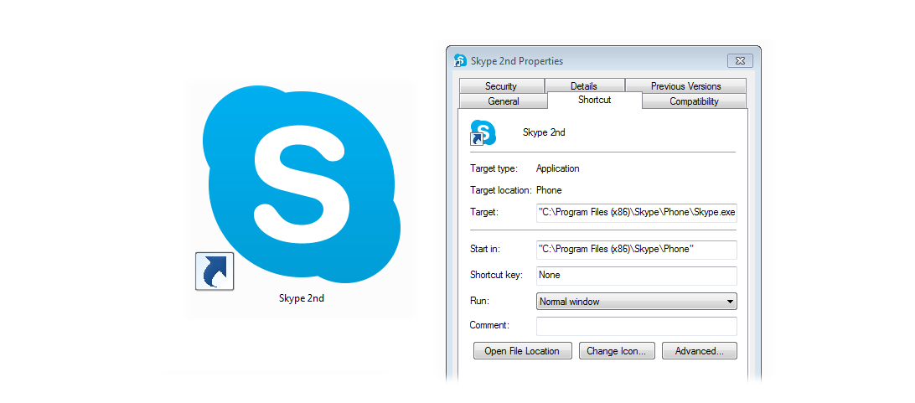Click the Shortcut key field showing None

coord(637,276)
